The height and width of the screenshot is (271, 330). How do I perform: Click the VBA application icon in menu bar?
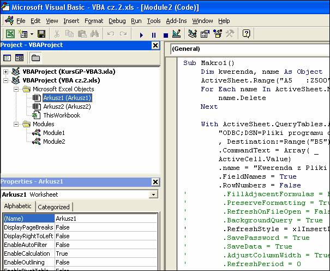[x=9, y=20]
